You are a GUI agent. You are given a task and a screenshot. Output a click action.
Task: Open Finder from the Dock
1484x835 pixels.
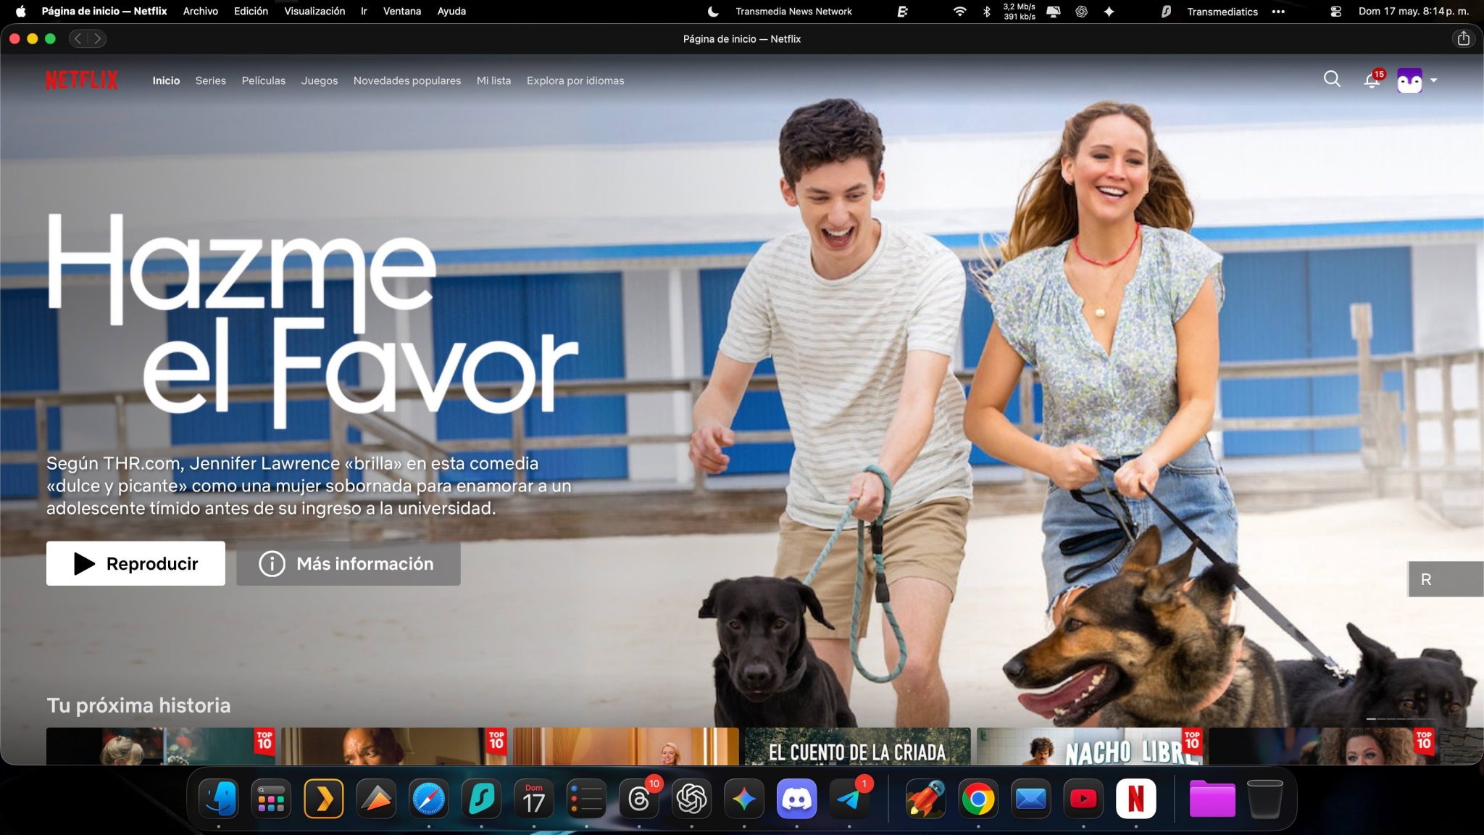[x=219, y=799]
